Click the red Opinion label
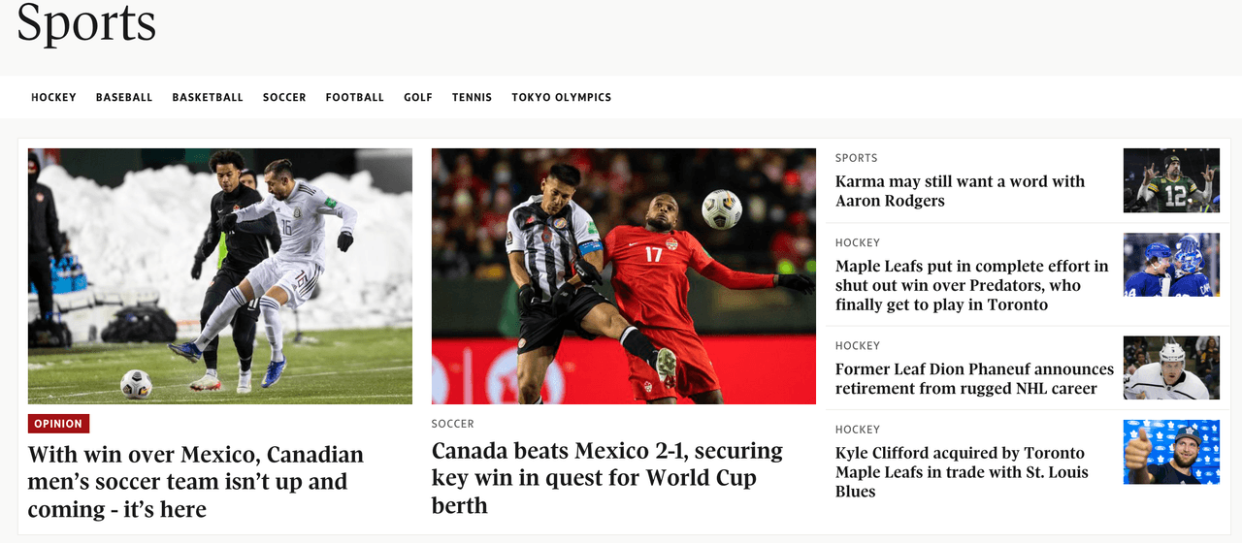 click(x=58, y=424)
